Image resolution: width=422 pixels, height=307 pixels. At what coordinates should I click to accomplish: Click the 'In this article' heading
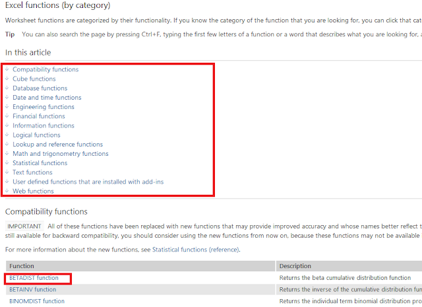coord(28,52)
